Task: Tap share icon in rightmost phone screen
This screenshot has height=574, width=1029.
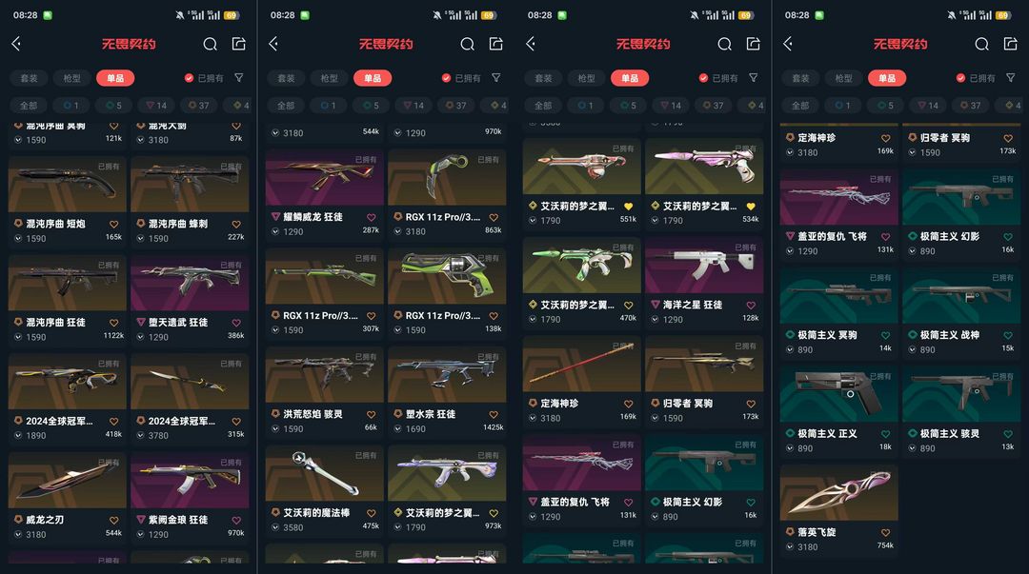Action: [x=1011, y=44]
